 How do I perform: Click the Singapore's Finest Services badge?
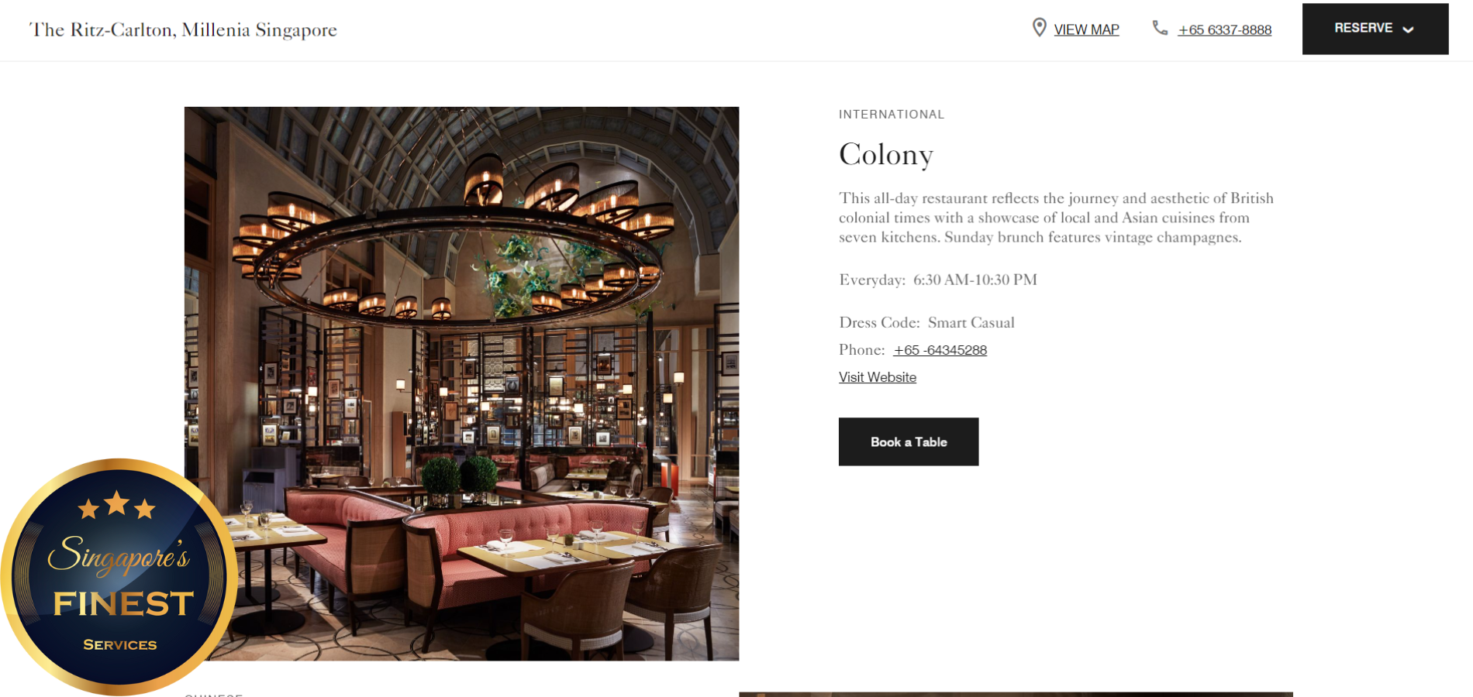(x=119, y=577)
